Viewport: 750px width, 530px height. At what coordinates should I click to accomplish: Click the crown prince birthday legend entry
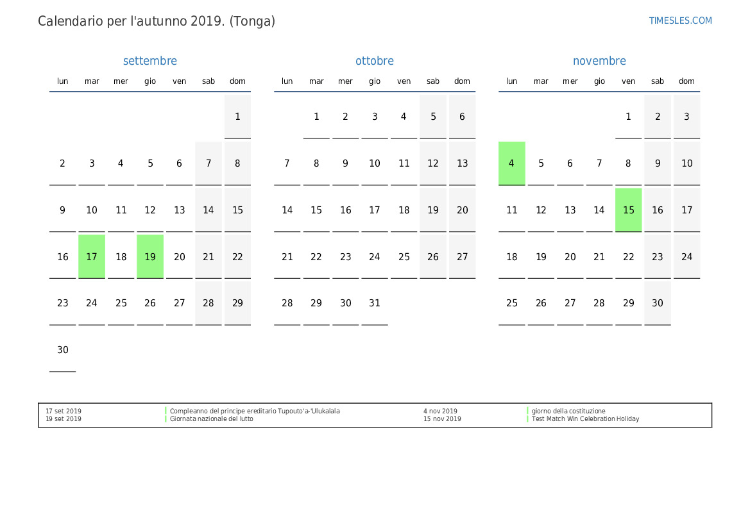pos(254,411)
